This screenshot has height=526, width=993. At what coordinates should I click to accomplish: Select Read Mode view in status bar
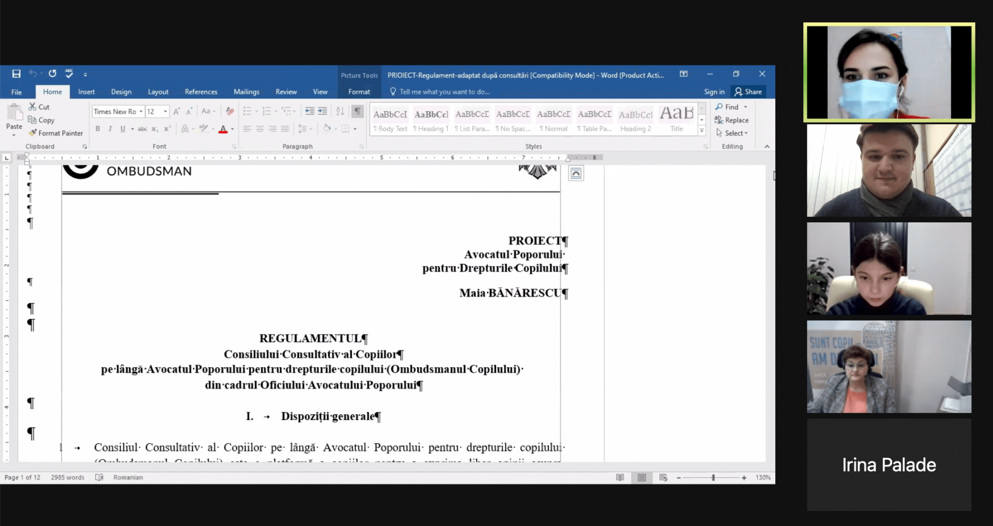pyautogui.click(x=620, y=477)
